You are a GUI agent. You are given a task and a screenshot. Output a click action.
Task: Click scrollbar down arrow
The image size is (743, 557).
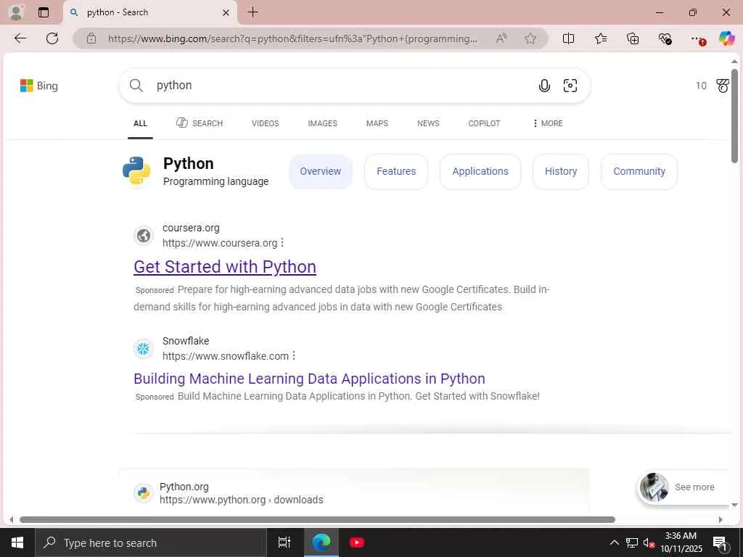tap(734, 505)
